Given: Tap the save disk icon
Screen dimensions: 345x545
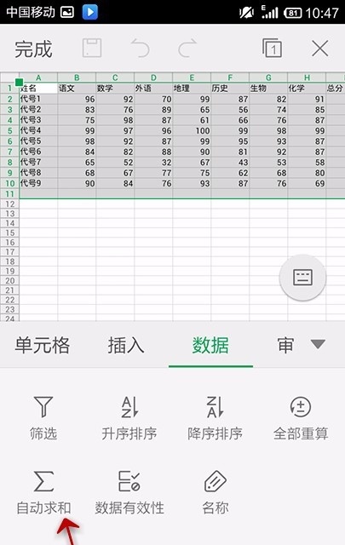Looking at the screenshot, I should [92, 48].
